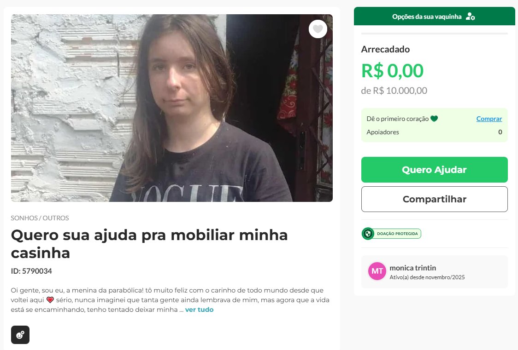
Task: Open the SONHOS / OUTROS category breadcrumb
Action: [40, 218]
